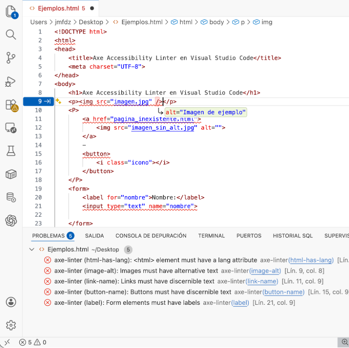Open the Source Control view
Image resolution: width=349 pixels, height=348 pixels.
(11, 58)
